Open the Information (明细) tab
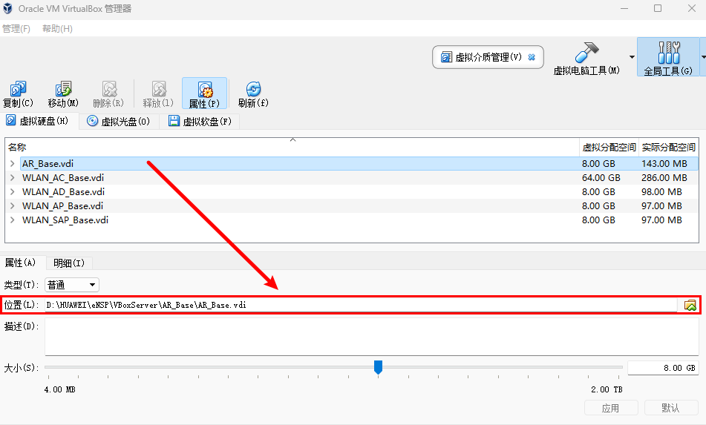Screen dimensions: 706x425 69,263
